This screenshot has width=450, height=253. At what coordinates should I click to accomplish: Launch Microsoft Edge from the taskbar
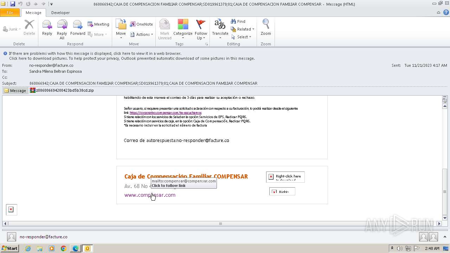pyautogui.click(x=76, y=248)
